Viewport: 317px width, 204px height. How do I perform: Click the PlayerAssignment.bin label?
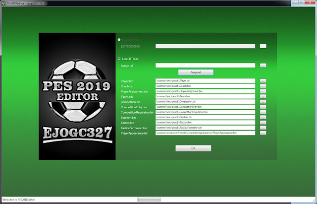[x=134, y=91]
